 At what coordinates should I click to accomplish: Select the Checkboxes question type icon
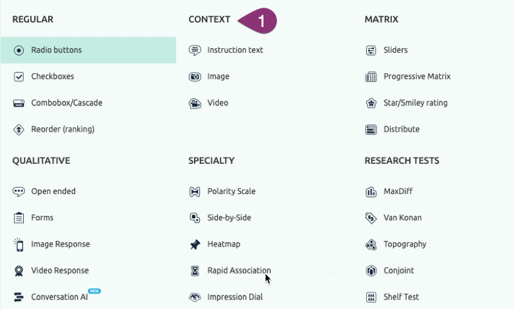pos(19,76)
